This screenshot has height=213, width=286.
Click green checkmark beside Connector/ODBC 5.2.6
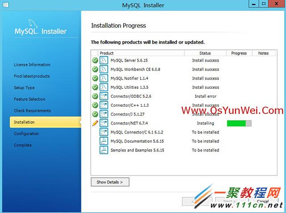[95, 96]
